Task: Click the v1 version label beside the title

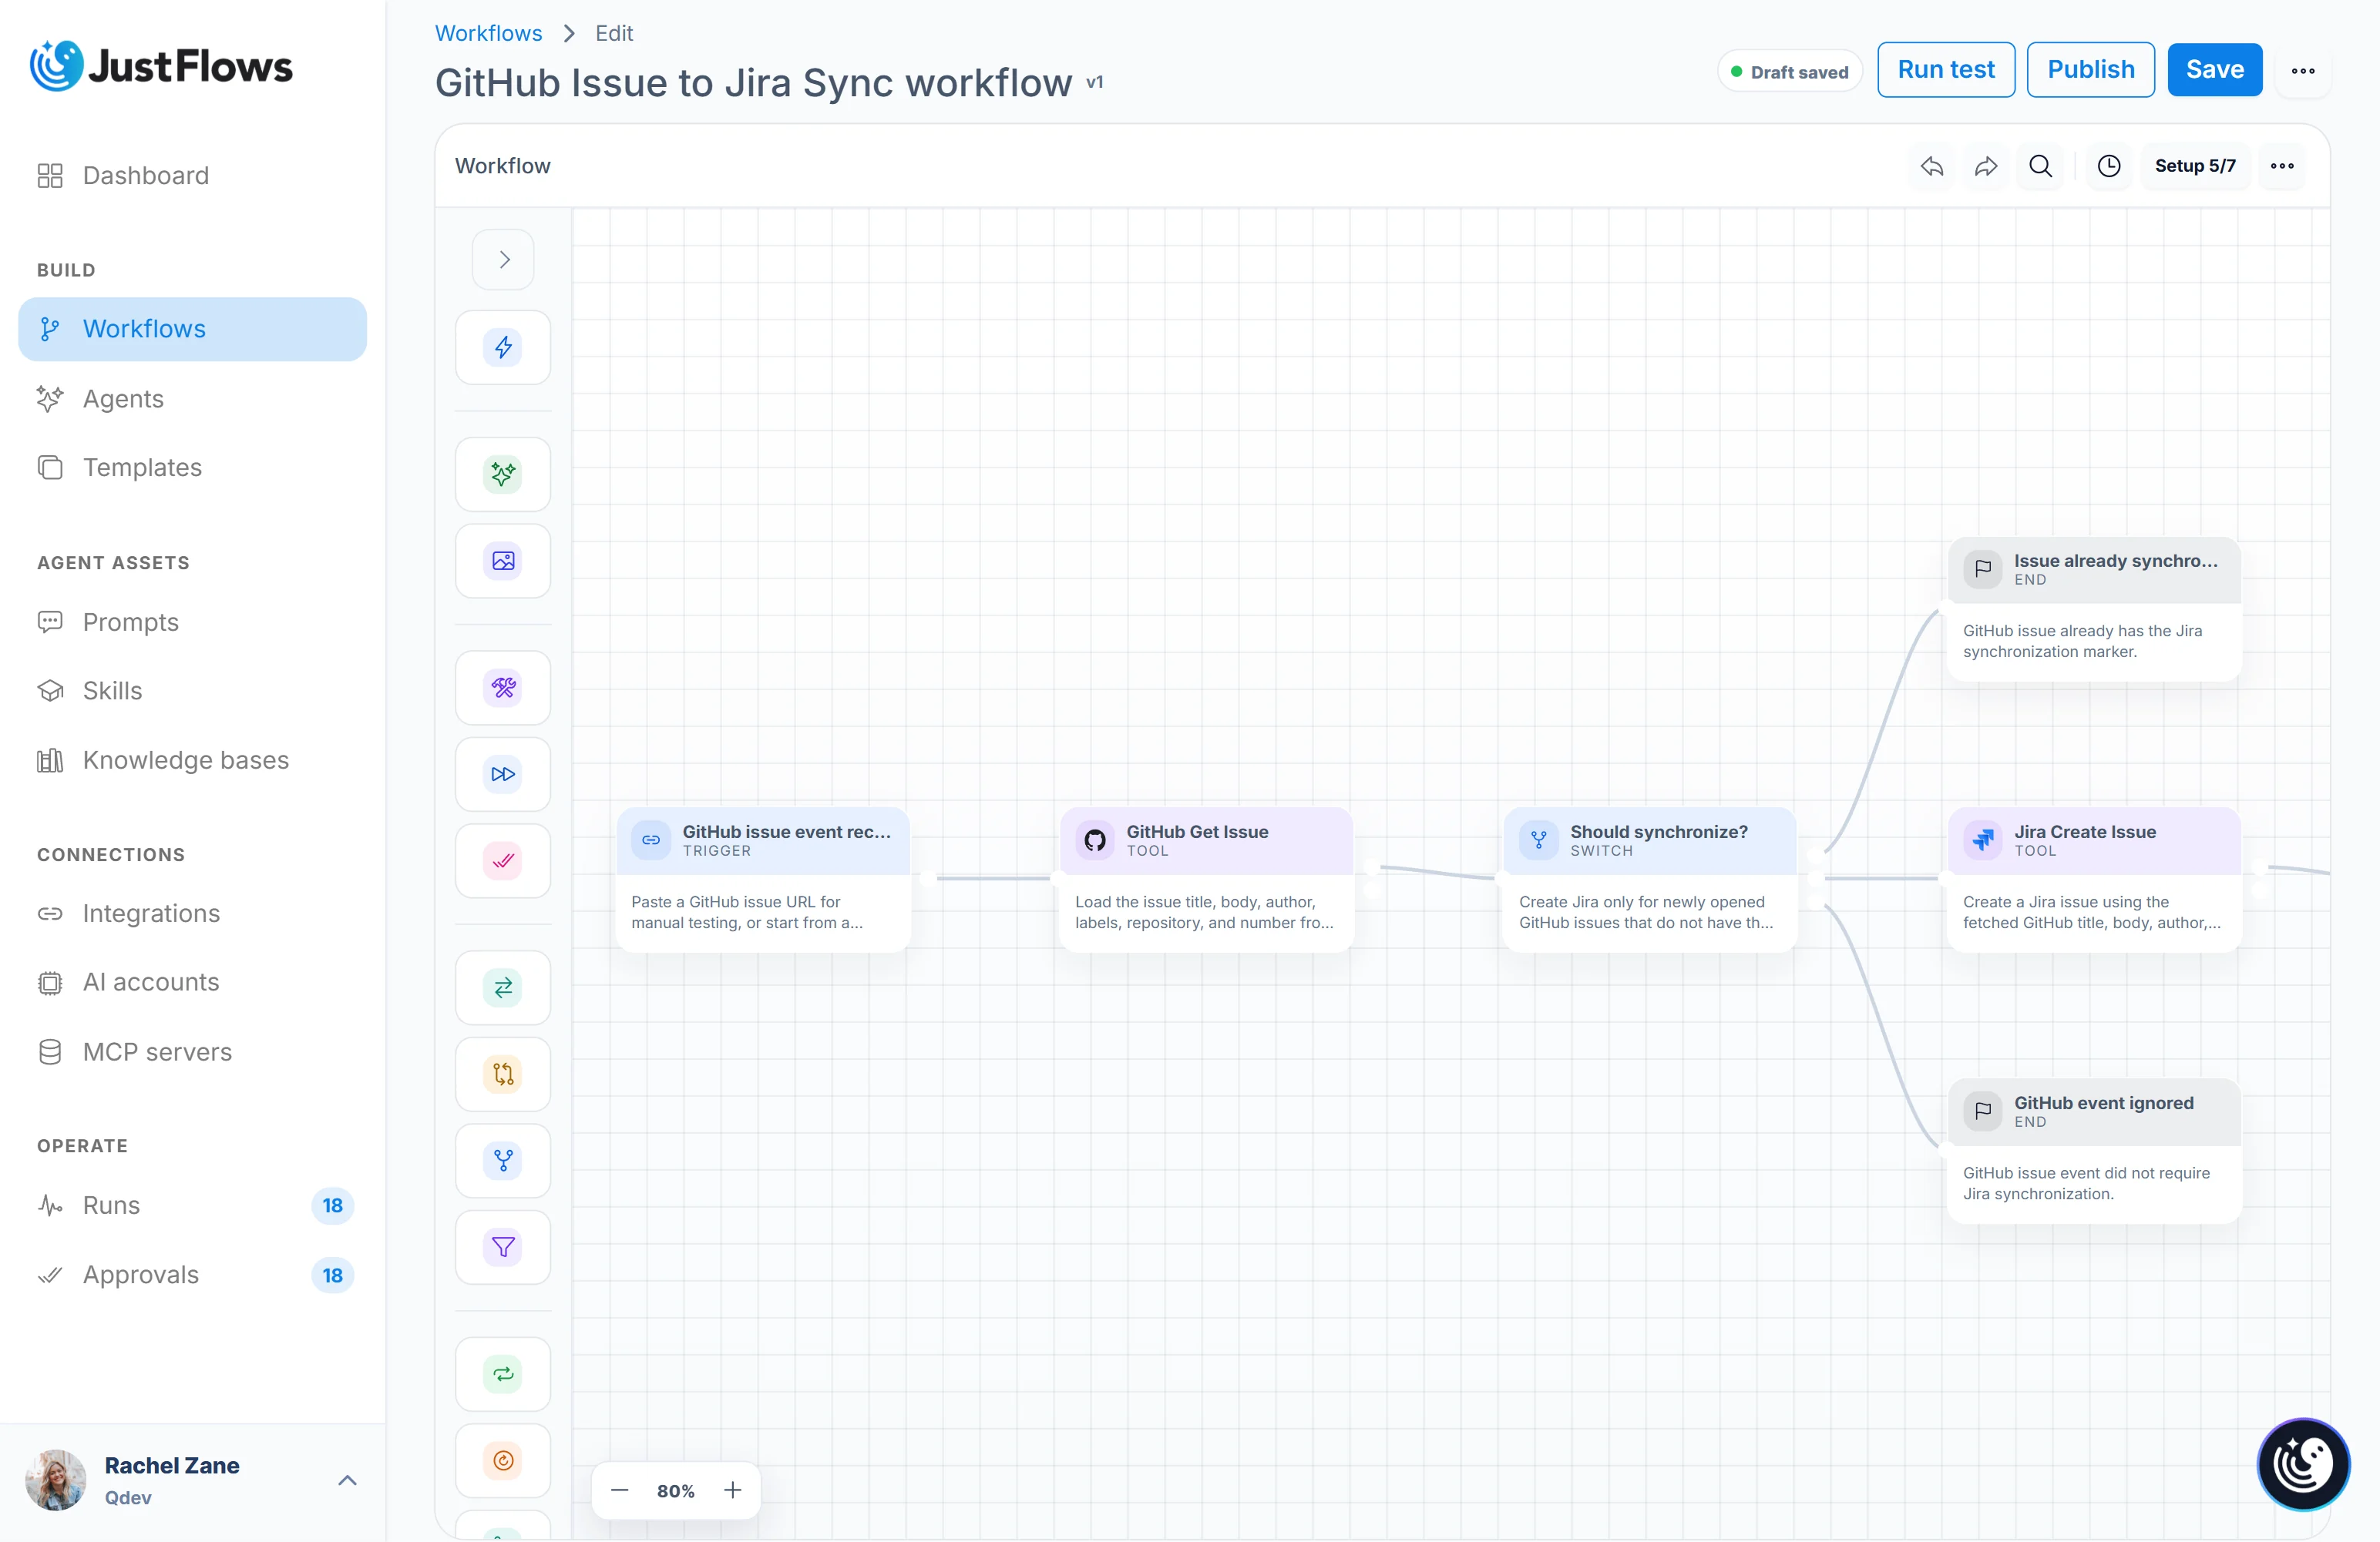Action: pyautogui.click(x=1095, y=82)
